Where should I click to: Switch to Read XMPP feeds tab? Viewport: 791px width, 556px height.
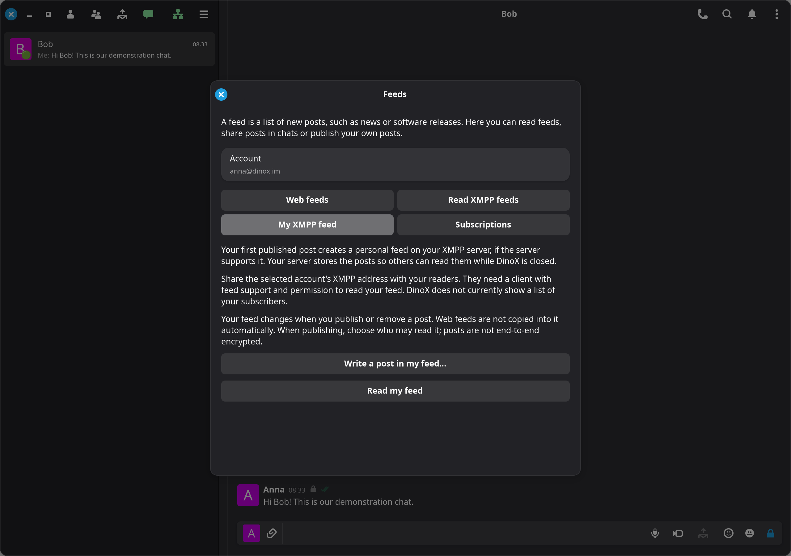pyautogui.click(x=483, y=200)
